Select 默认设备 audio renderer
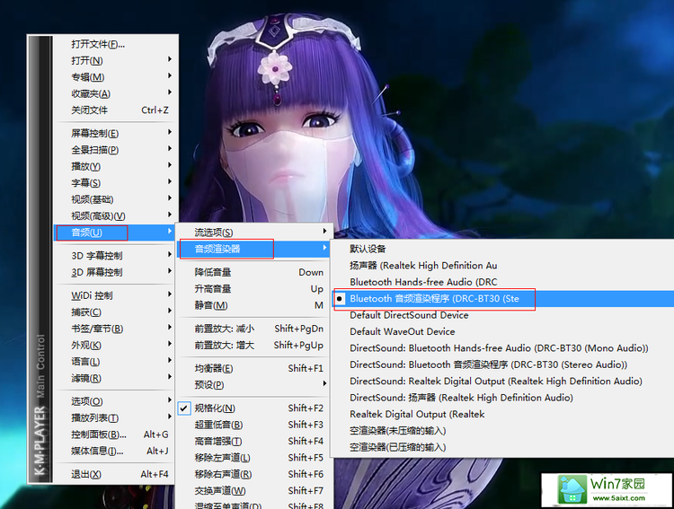This screenshot has width=674, height=509. click(x=503, y=249)
